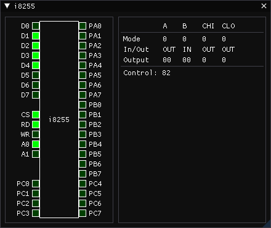The width and height of the screenshot is (271, 228).
Task: Click the Output value 00 for port A
Action: [167, 60]
